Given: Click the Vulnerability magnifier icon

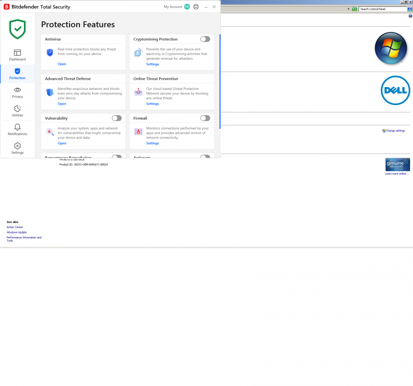Looking at the screenshot, I should pyautogui.click(x=50, y=131).
